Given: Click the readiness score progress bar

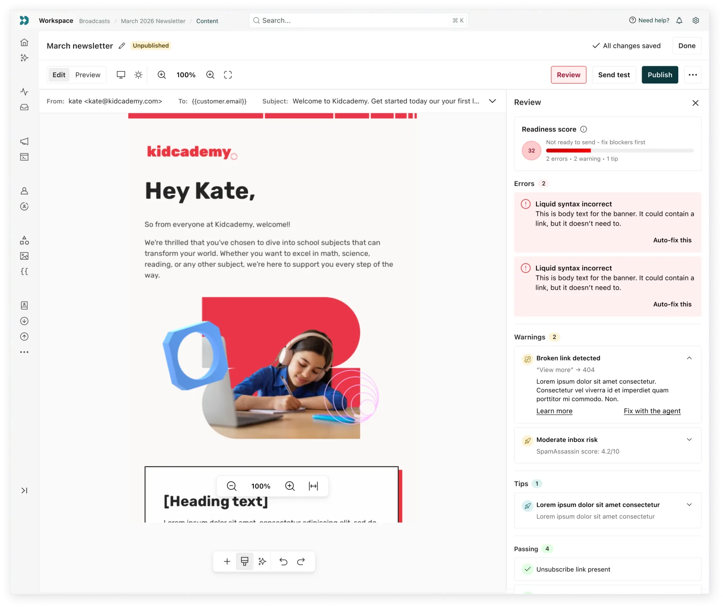Looking at the screenshot, I should tap(620, 150).
